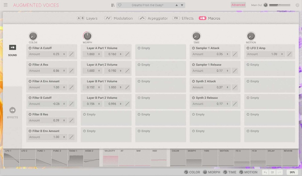This screenshot has height=176, width=302.
Task: Click the undo arrow icon near the zoom control
Action: point(265,172)
